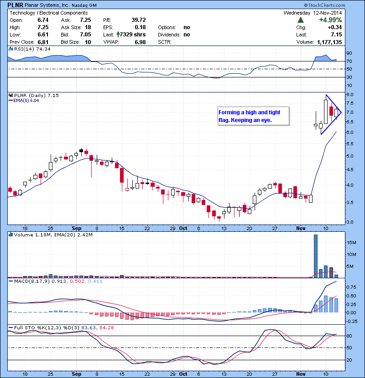Click the candlestick icon beside PLNR (Daily)
Screen dimensions: 365x378
pos(10,95)
